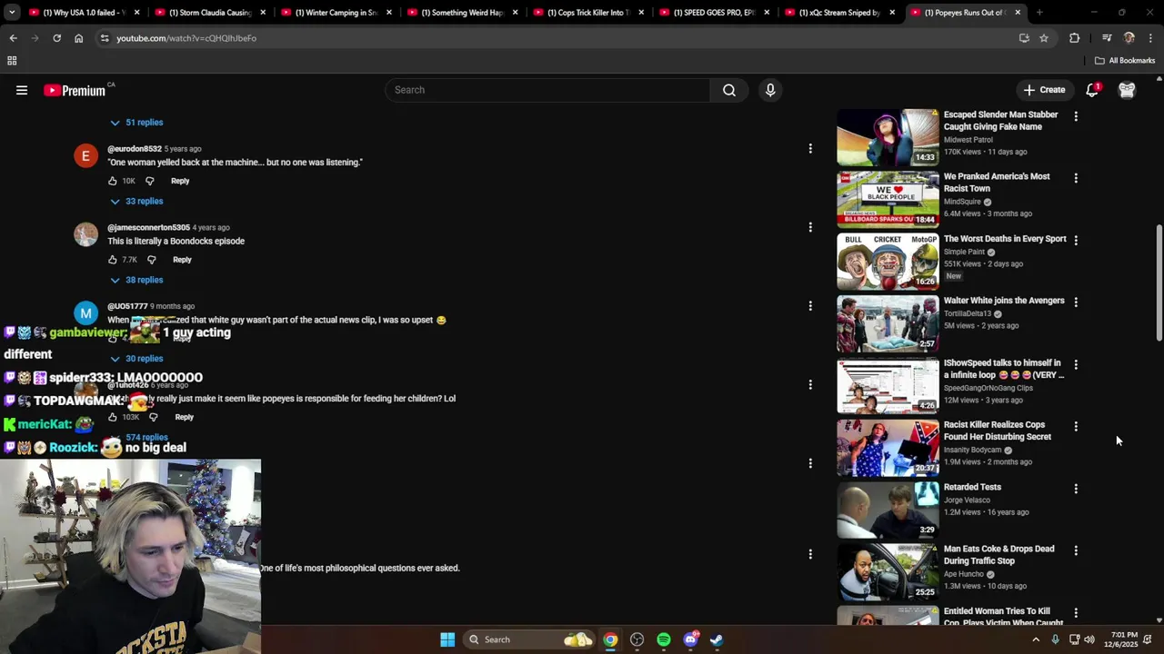The image size is (1164, 654).
Task: Expand the 30 replies thread
Action: point(136,359)
